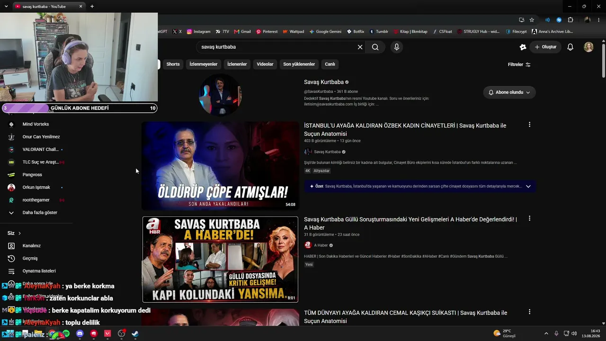
Task: Select the İzlenmeyenler filter chip
Action: pos(204,64)
